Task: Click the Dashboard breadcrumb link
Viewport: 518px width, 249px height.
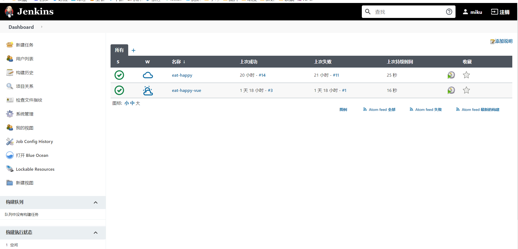Action: [x=21, y=27]
